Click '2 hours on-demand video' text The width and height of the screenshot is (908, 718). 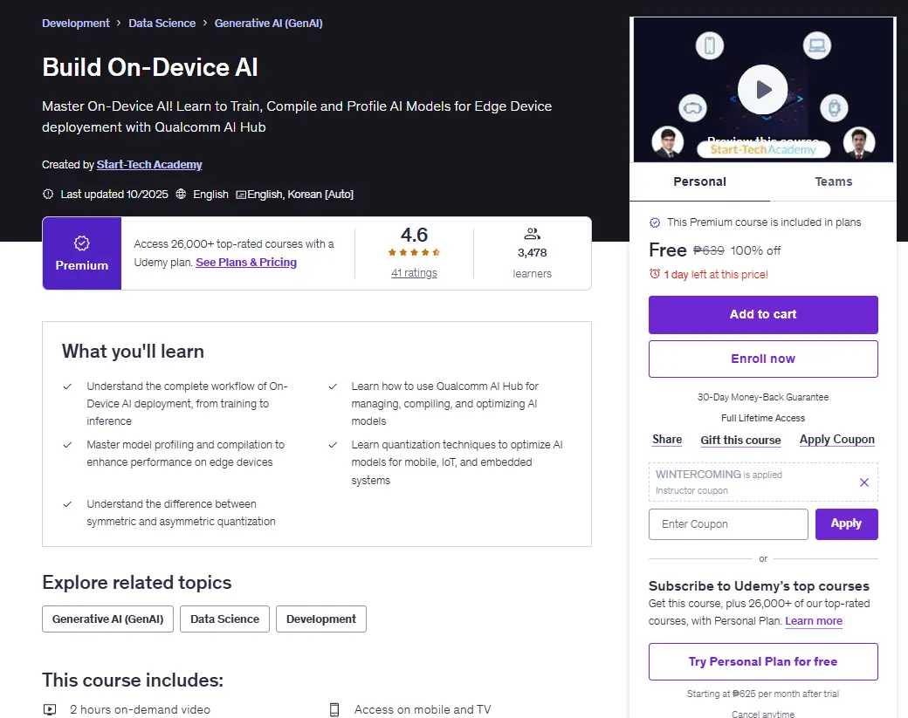pos(141,709)
